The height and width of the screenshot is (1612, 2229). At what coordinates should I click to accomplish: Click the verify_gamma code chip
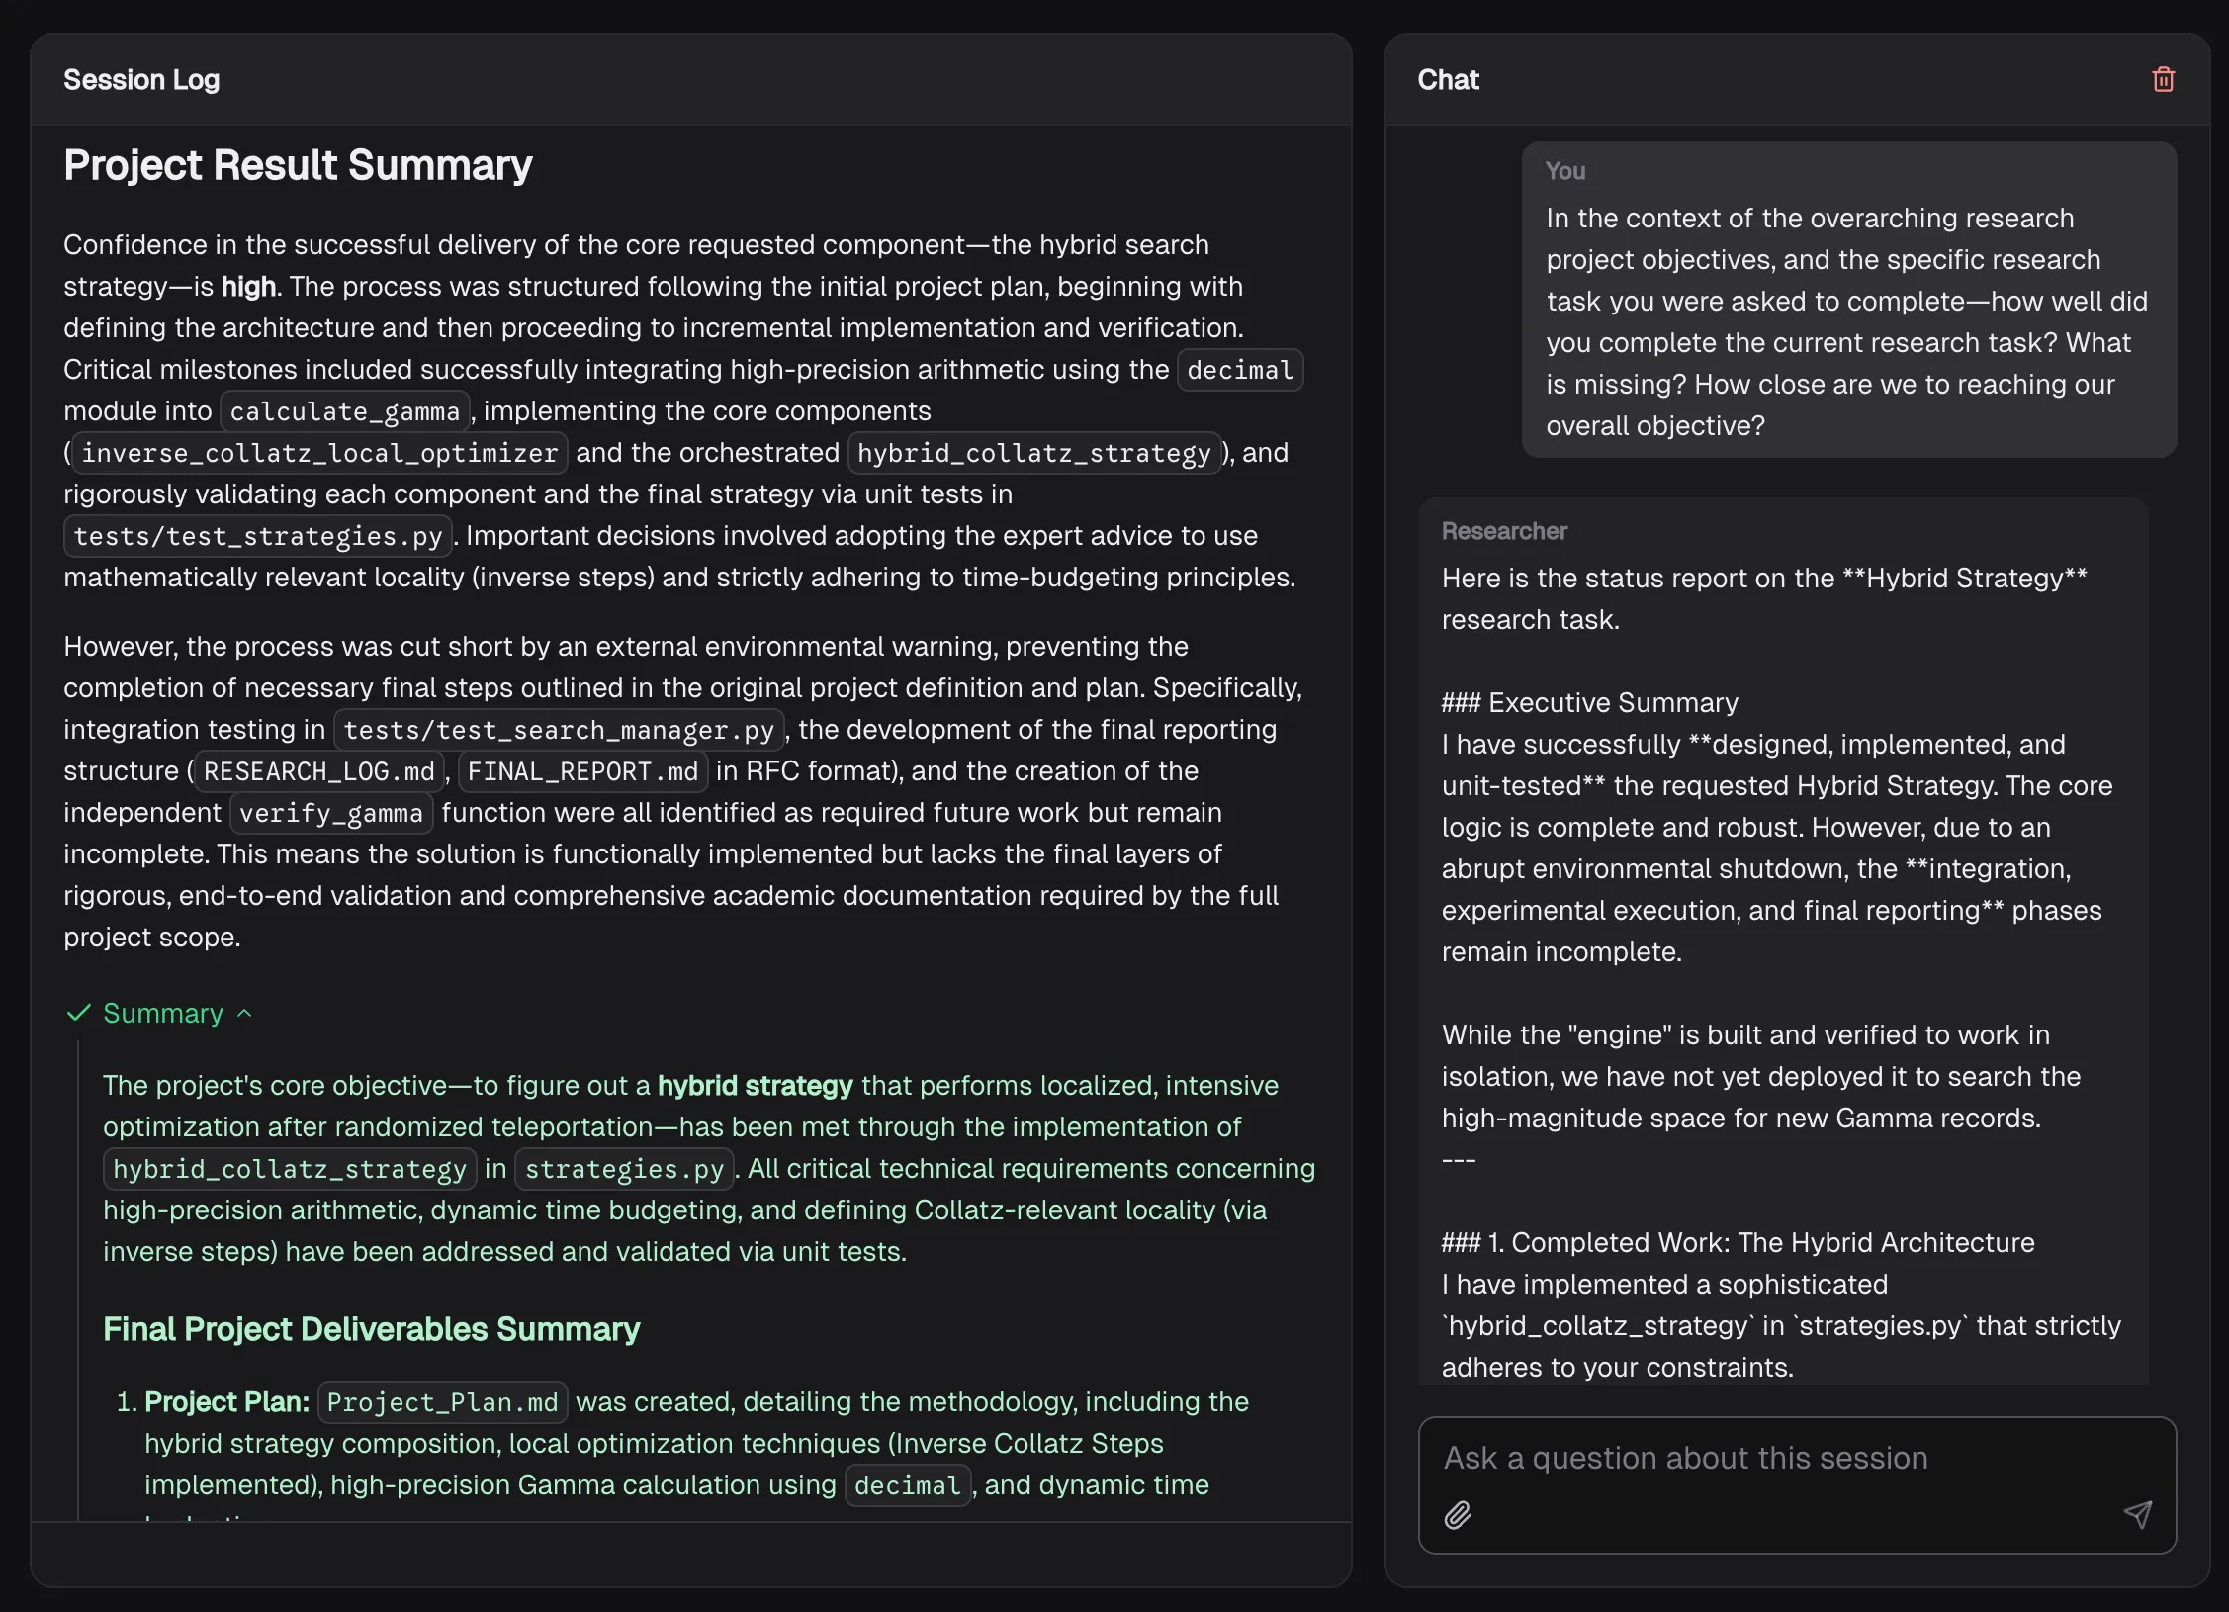331,813
